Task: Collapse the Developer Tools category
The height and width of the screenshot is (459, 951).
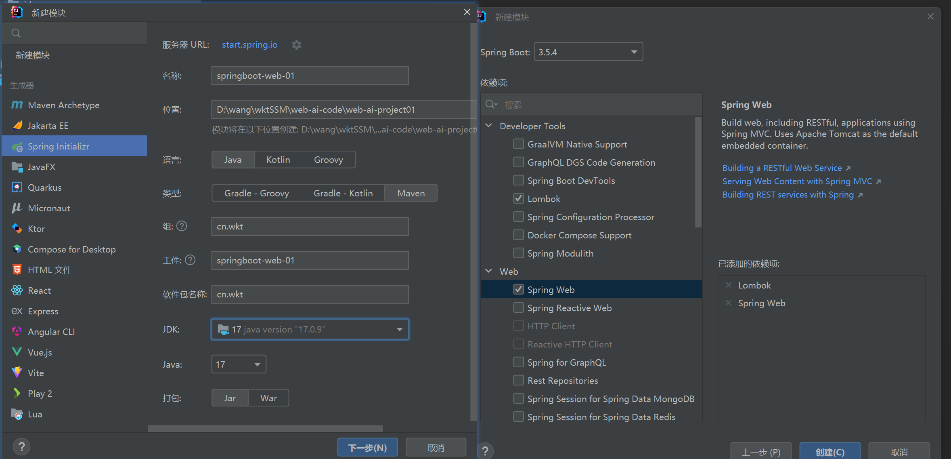Action: point(488,126)
